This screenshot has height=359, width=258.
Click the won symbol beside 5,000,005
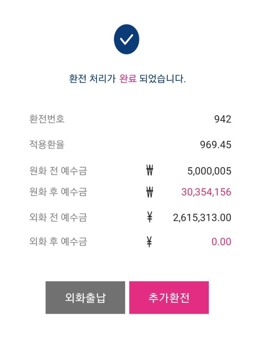coord(150,170)
